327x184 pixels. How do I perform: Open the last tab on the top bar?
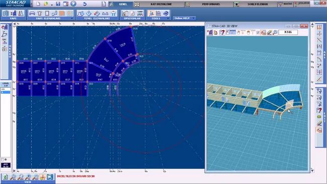[301, 4]
